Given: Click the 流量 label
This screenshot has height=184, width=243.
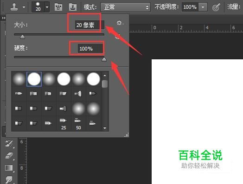Looking at the screenshot, I should [x=234, y=7].
